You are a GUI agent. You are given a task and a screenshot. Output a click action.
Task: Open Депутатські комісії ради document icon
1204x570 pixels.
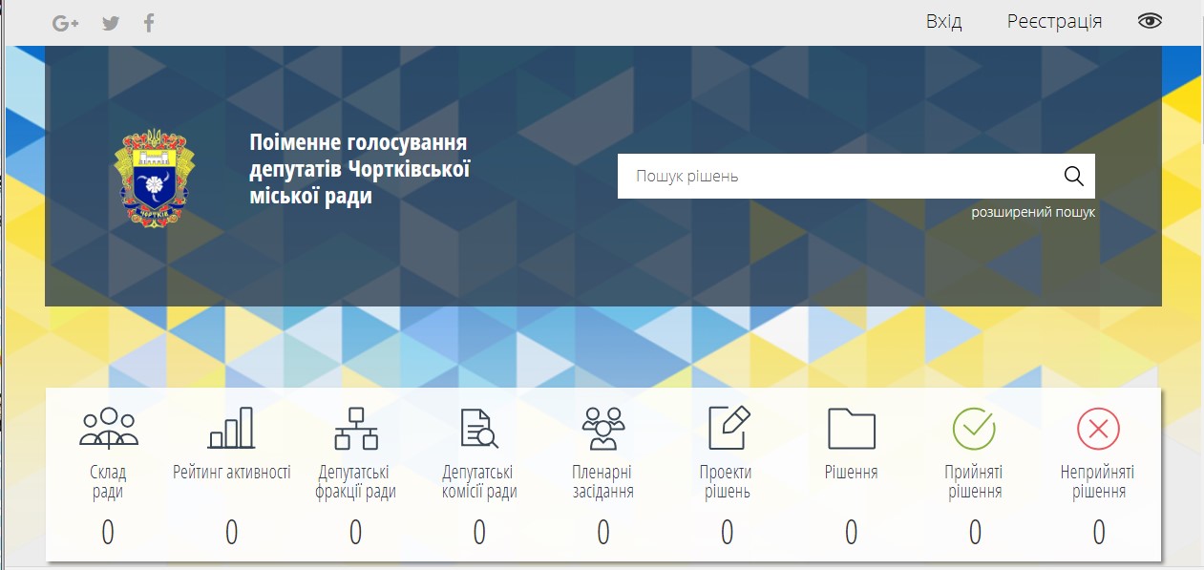479,428
